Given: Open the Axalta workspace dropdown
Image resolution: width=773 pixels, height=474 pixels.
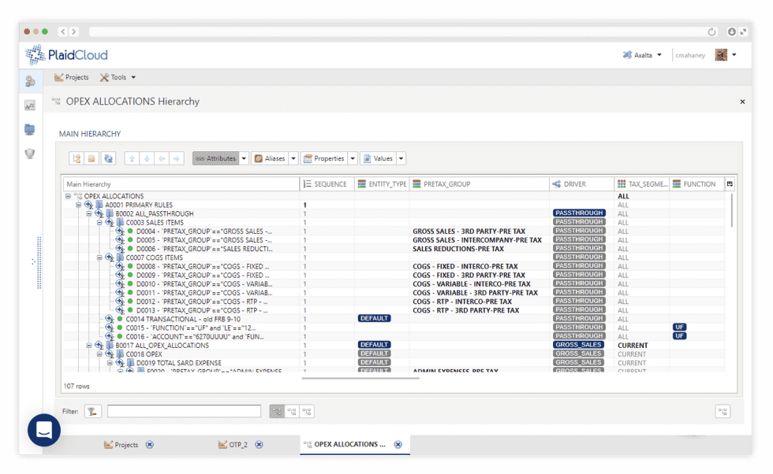Looking at the screenshot, I should 642,55.
